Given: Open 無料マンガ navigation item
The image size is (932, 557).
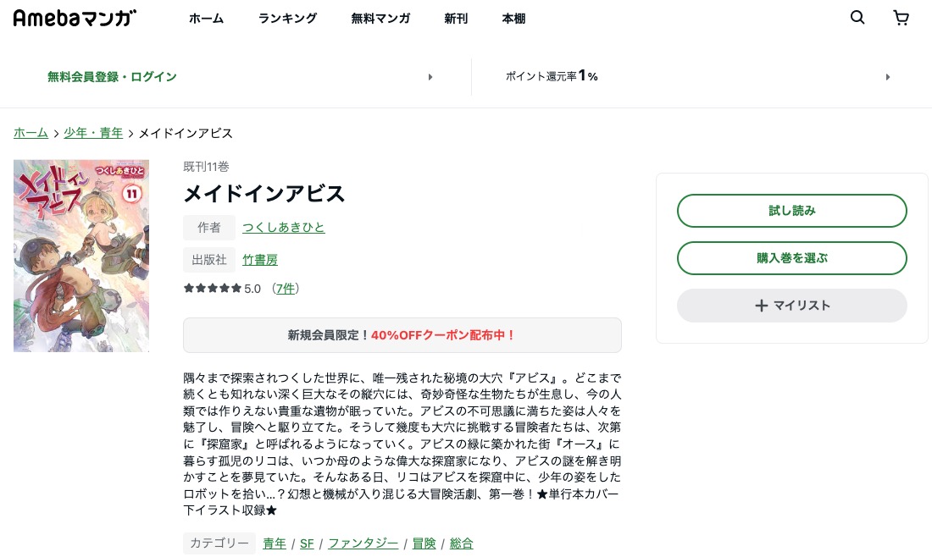Looking at the screenshot, I should click(380, 19).
